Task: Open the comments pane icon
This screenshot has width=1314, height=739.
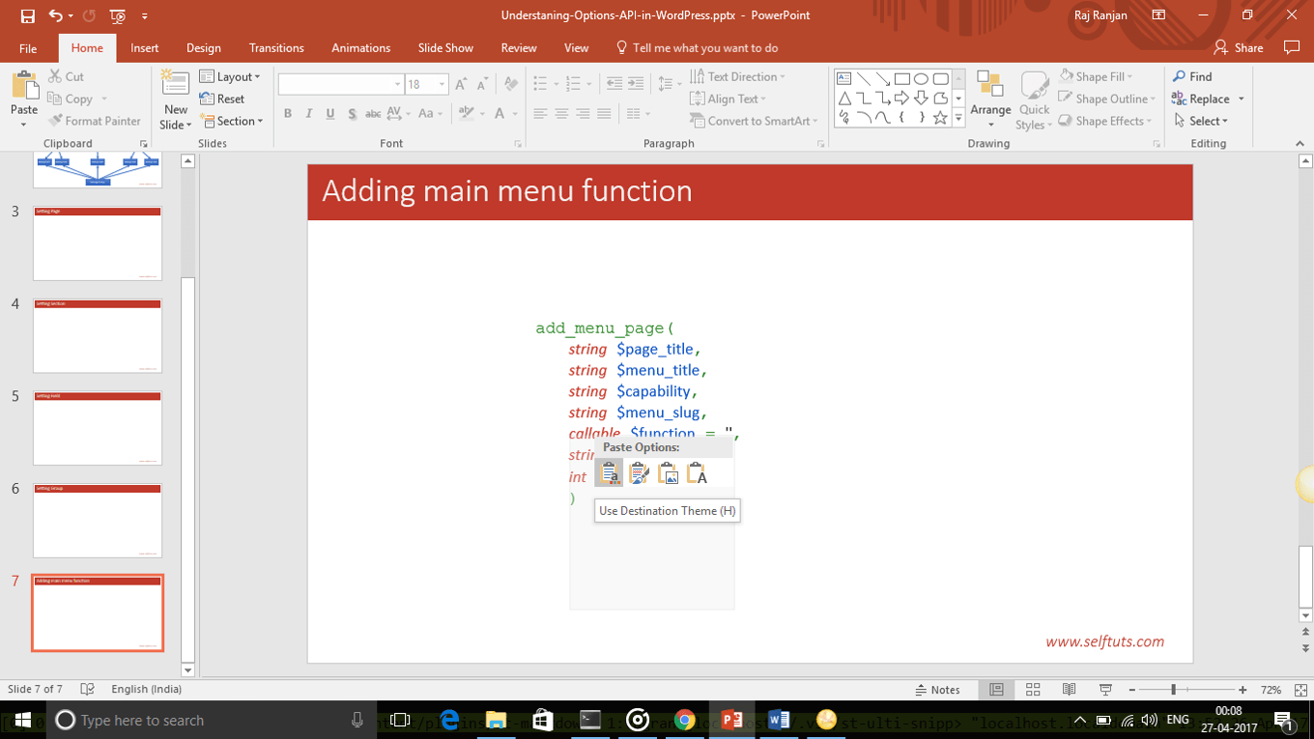Action: click(1291, 47)
